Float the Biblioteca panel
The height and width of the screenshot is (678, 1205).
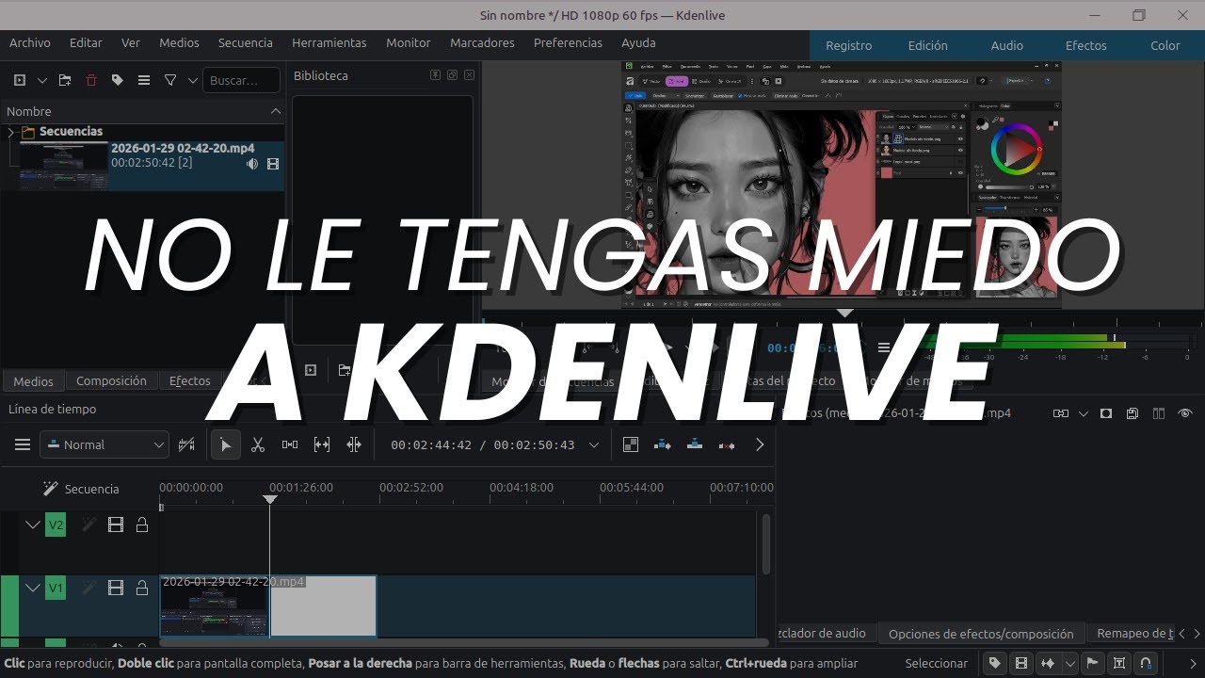(x=452, y=75)
